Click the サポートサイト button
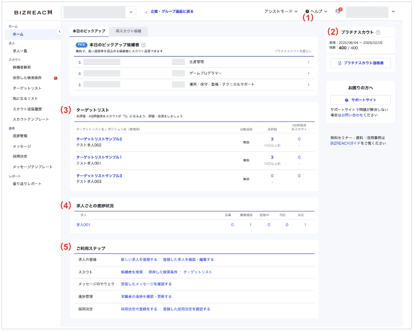The width and height of the screenshot is (414, 332). click(x=360, y=100)
